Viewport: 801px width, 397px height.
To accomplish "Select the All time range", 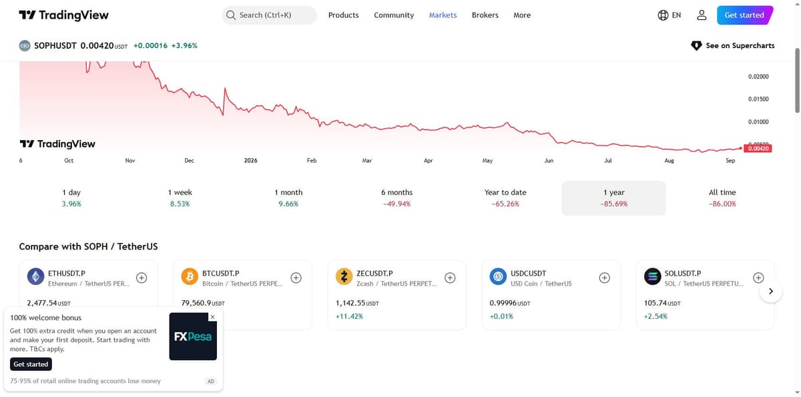I will 722,197.
